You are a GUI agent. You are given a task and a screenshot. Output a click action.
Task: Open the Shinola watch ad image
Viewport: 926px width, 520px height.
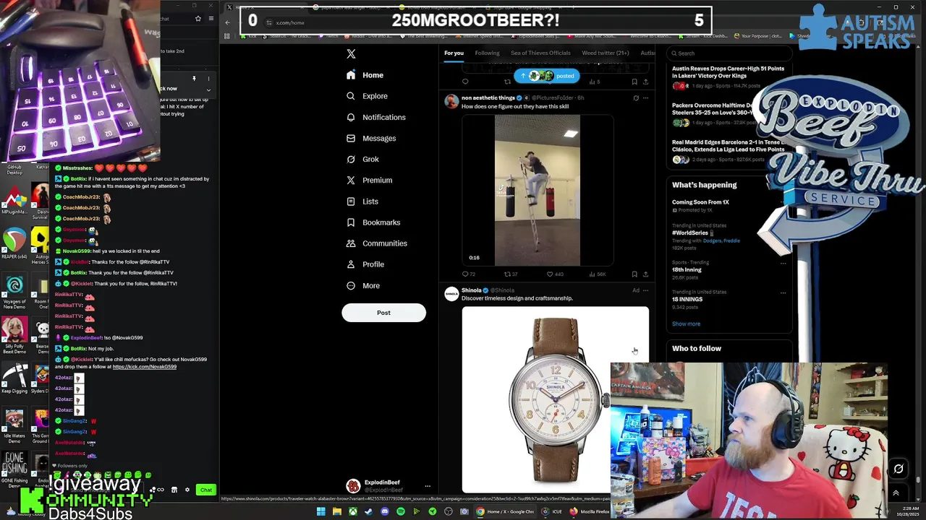556,399
